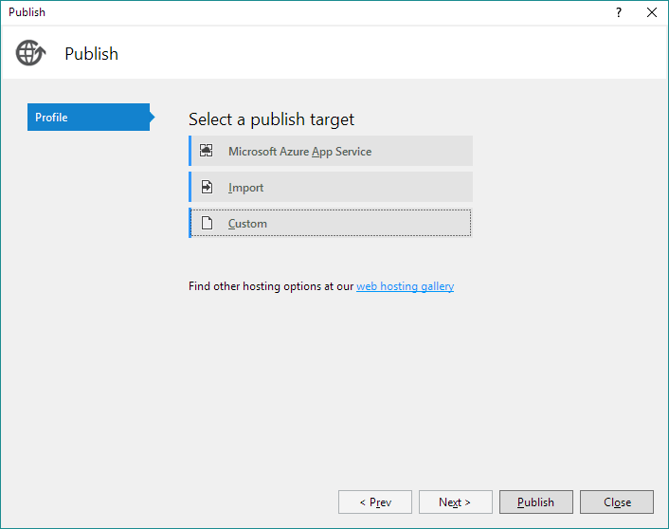Click the Publish button at bottom
This screenshot has height=529, width=669.
click(536, 502)
